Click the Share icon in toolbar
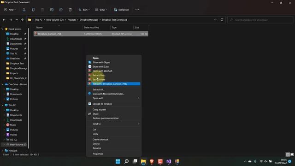295x166 pixels. tap(61, 10)
